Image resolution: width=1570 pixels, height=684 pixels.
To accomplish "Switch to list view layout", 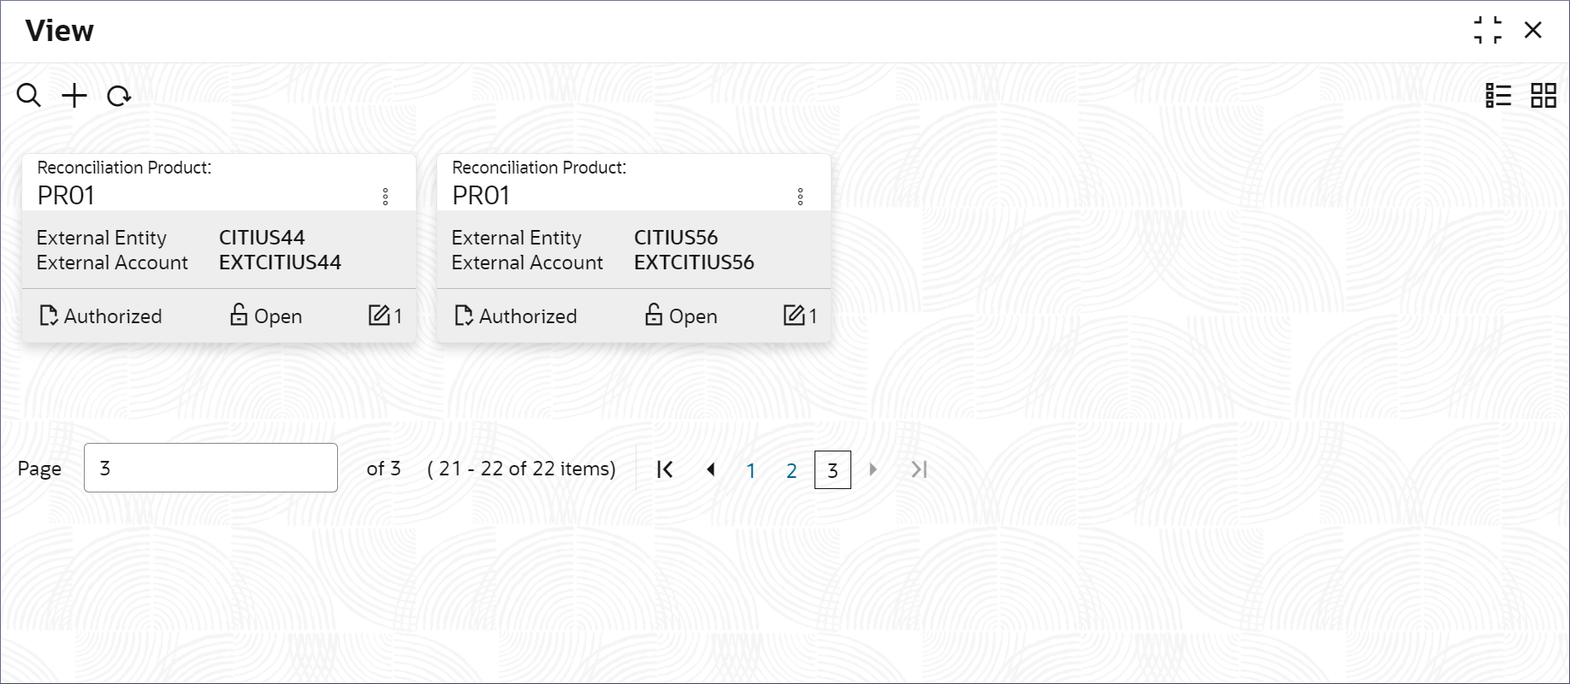I will pyautogui.click(x=1498, y=96).
